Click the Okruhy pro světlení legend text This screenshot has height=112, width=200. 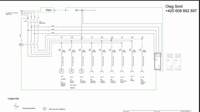coord(57,109)
